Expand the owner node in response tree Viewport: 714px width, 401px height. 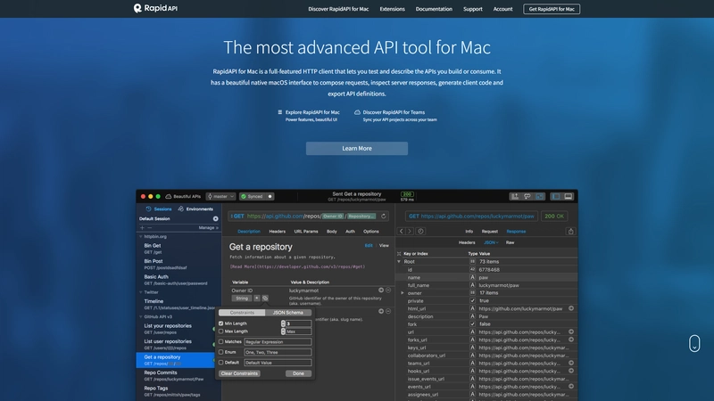(403, 293)
